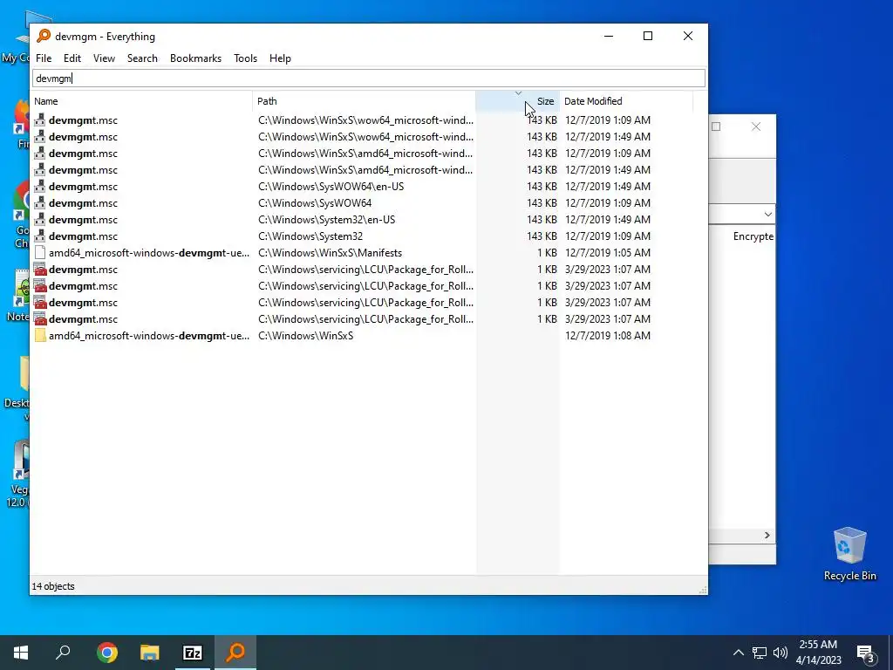Open the Help menu
893x670 pixels.
click(280, 58)
